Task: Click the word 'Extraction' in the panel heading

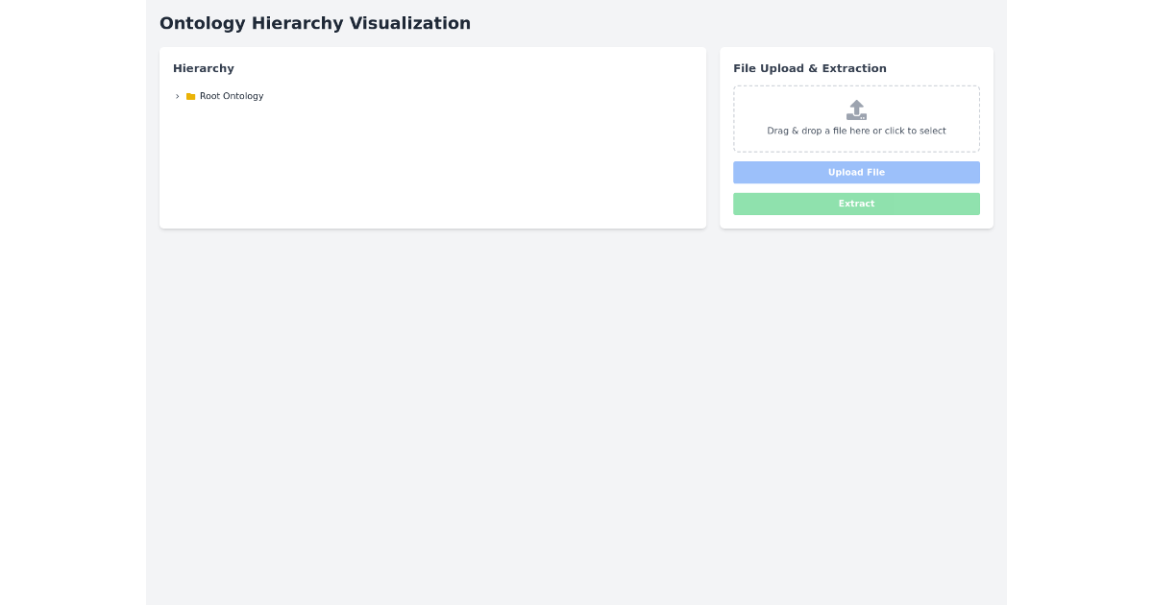Action: click(854, 68)
